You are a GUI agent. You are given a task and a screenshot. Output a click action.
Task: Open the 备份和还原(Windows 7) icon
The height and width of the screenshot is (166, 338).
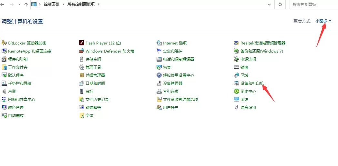(x=236, y=51)
